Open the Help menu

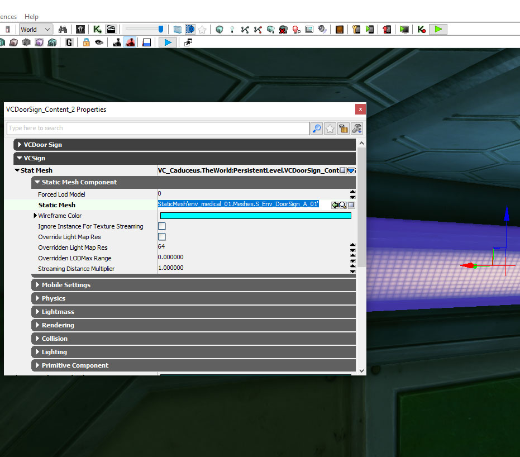(x=31, y=17)
